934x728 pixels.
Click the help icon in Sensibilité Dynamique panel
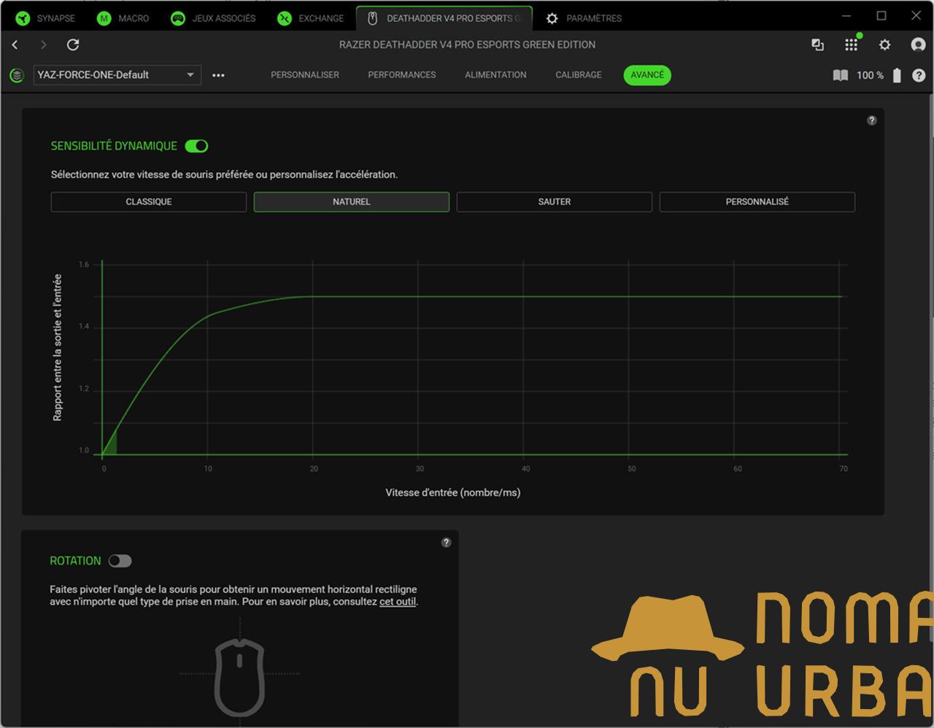tap(871, 120)
